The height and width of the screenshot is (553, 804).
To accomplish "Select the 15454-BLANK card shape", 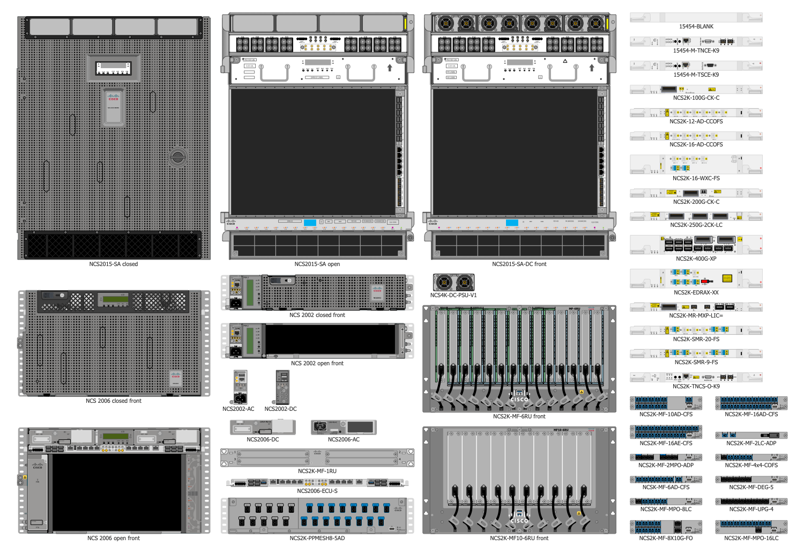I will (696, 18).
